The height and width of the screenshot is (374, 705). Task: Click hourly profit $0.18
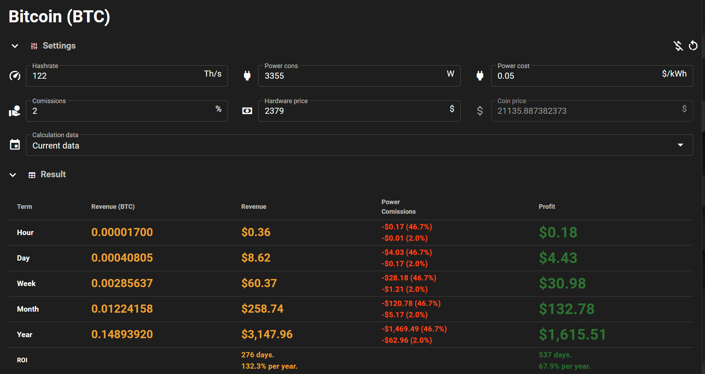pyautogui.click(x=558, y=233)
